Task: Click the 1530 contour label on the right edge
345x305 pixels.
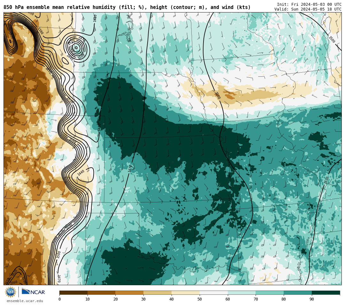Action: 326,180
